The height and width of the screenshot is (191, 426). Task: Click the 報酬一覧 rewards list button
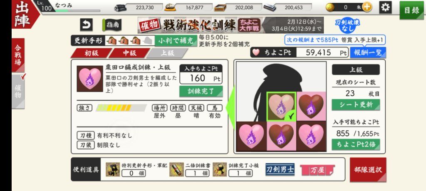coord(368,52)
